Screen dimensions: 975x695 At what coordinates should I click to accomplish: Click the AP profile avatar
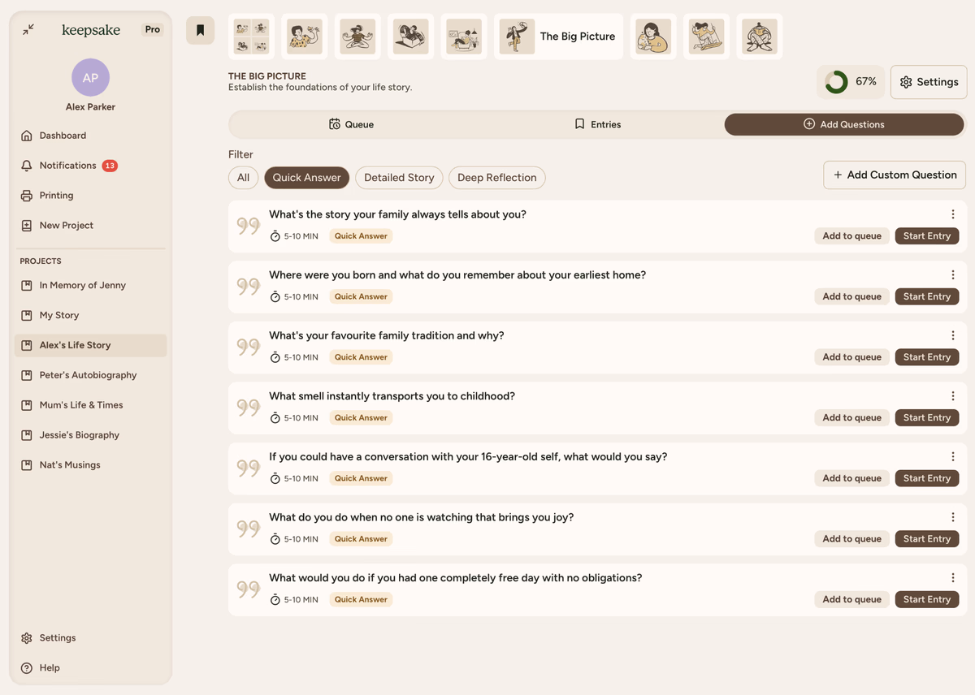tap(90, 78)
